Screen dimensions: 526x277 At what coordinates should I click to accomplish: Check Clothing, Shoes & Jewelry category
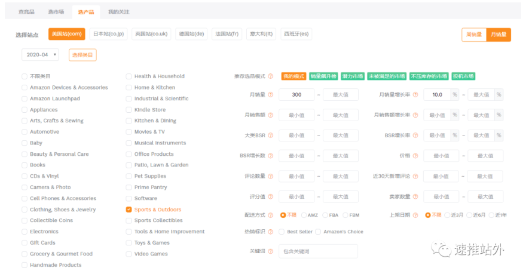pos(25,210)
